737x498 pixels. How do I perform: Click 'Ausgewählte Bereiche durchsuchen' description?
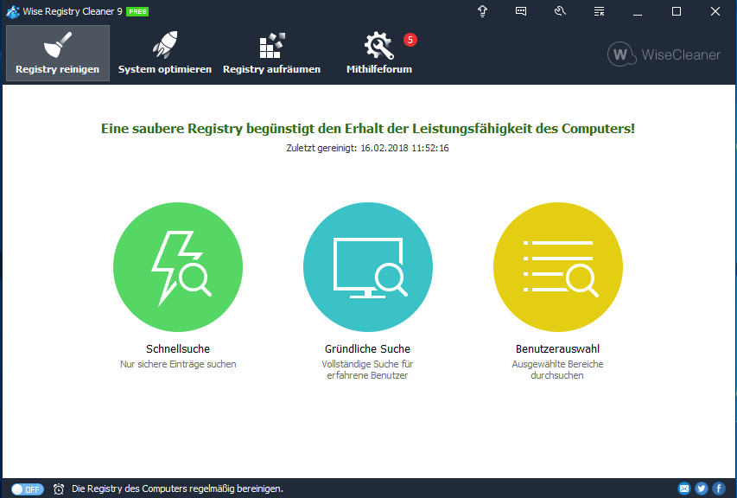coord(557,370)
